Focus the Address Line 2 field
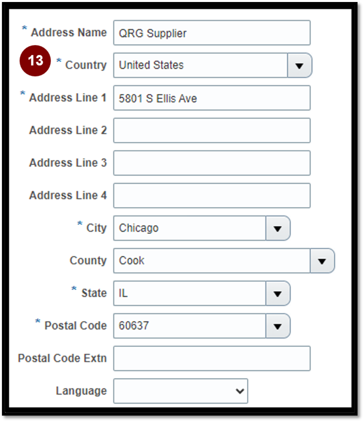Image resolution: width=364 pixels, height=422 pixels. 212,130
